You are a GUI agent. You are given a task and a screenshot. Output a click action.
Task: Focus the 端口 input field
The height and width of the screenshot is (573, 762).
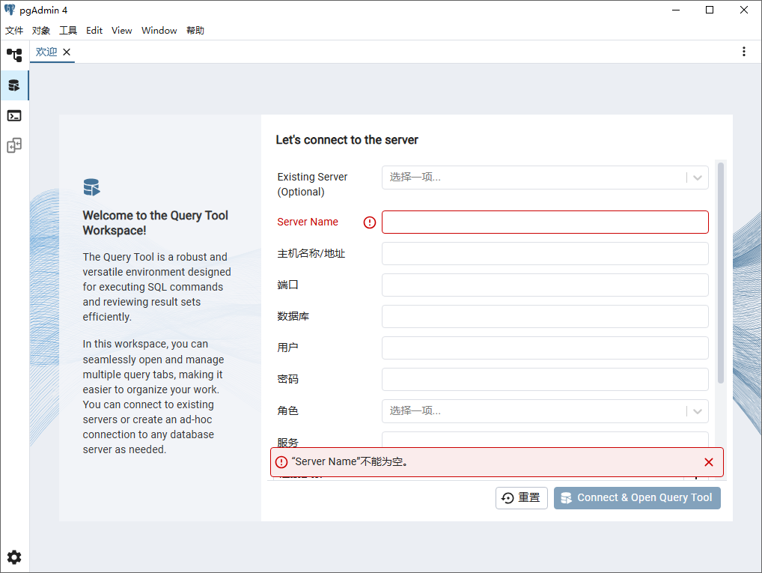(x=545, y=285)
